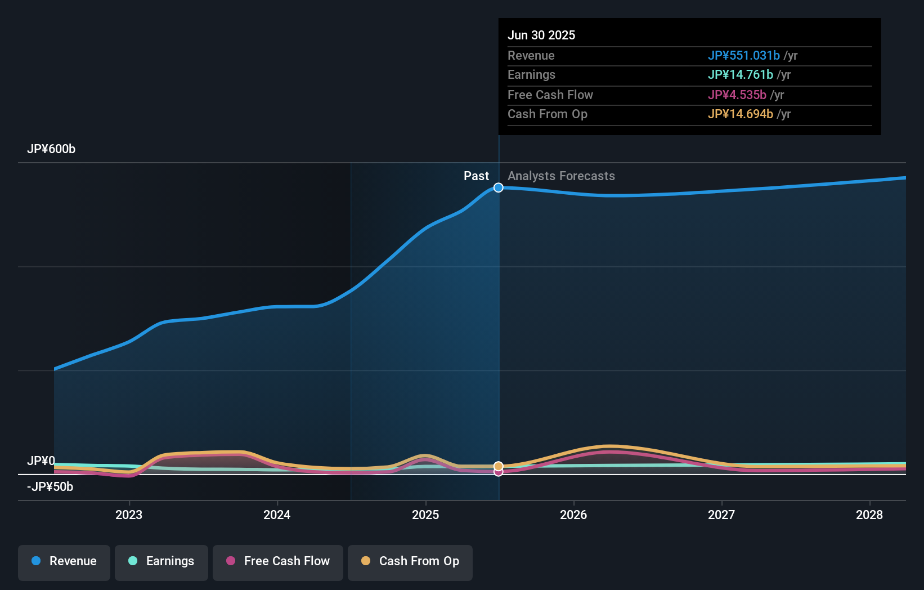The image size is (924, 590).
Task: Click the pink Free Cash Flow legend dot
Action: [x=230, y=562]
